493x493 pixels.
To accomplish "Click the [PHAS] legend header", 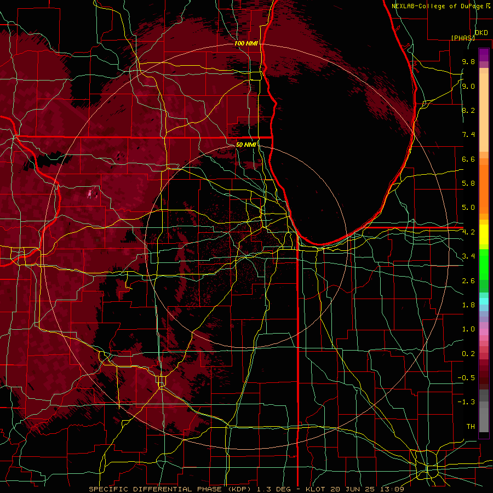I will tap(463, 38).
